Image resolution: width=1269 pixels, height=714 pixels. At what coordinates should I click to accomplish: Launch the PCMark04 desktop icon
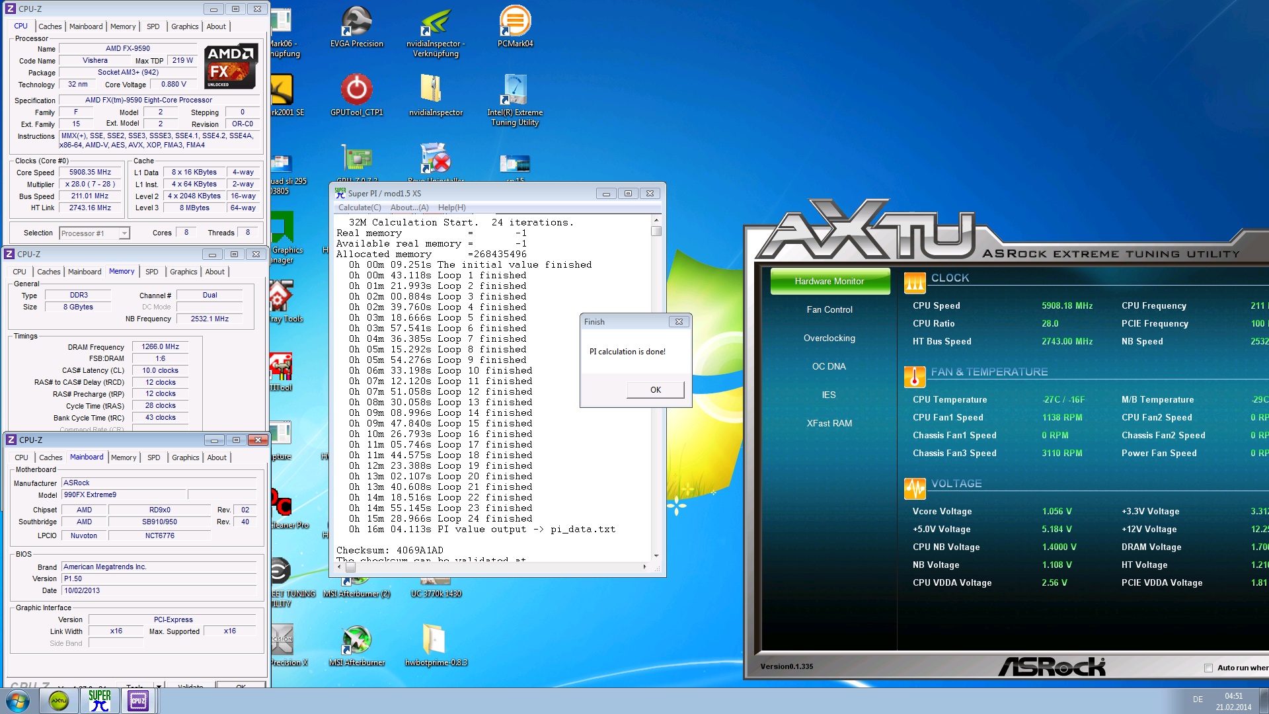[515, 26]
